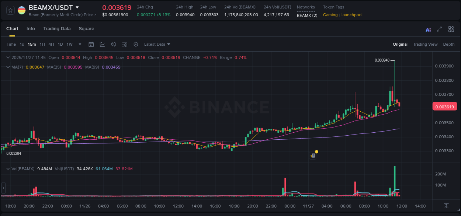Switch chart to Trading View mode
The image size is (461, 216).
tap(425, 44)
